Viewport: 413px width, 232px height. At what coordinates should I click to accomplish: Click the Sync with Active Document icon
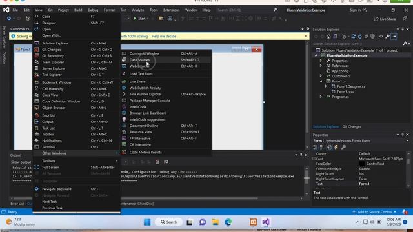[354, 37]
